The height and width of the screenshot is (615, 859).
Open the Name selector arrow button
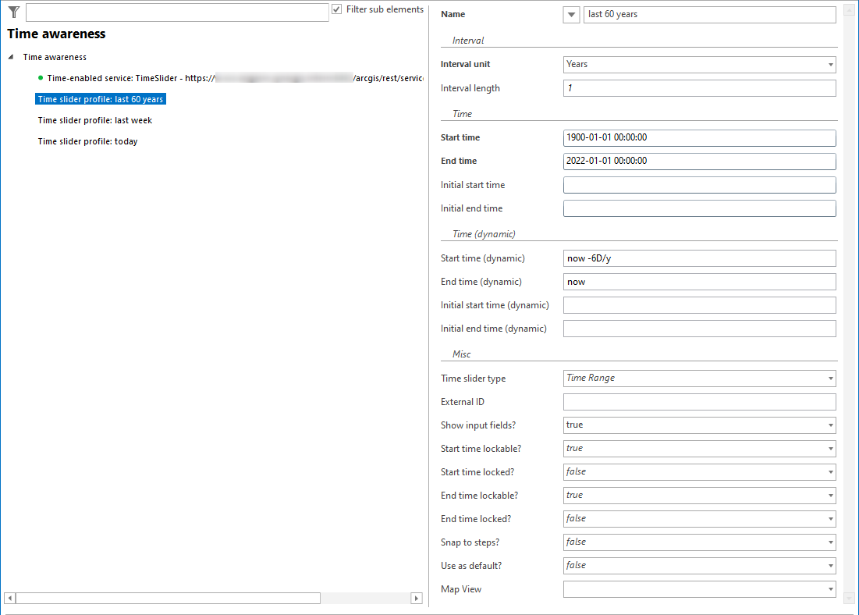click(570, 14)
